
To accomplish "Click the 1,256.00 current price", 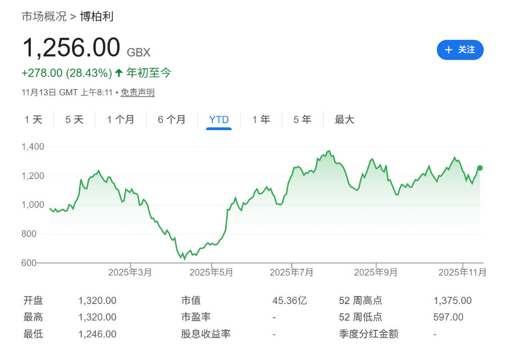I will coord(71,48).
